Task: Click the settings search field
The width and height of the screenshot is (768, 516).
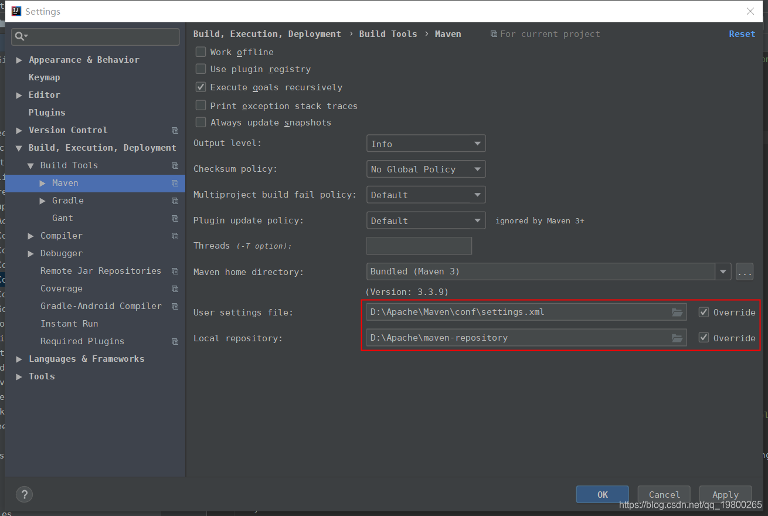Action: (x=96, y=36)
